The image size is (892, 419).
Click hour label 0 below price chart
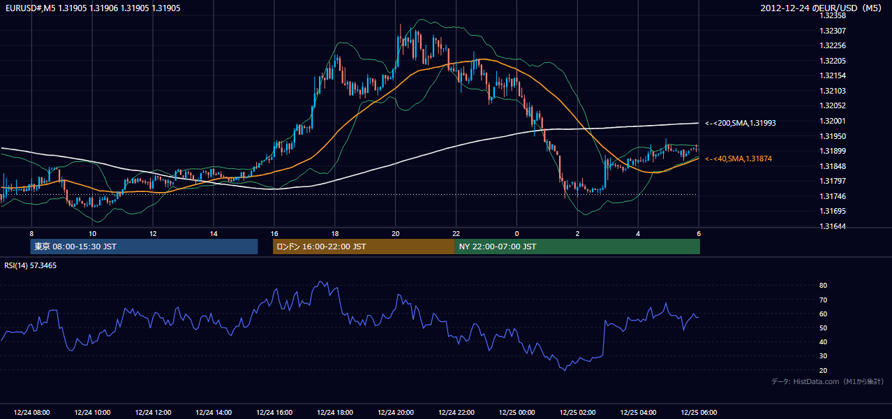click(516, 233)
